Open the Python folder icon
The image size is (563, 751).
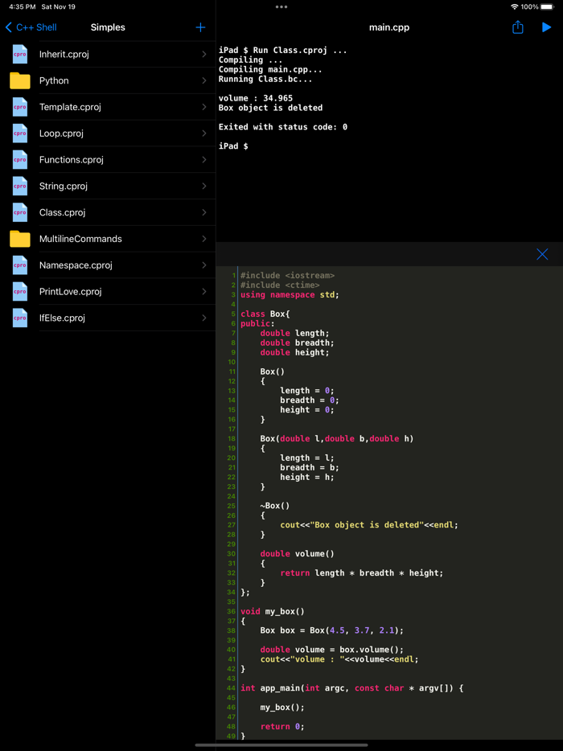pos(18,80)
